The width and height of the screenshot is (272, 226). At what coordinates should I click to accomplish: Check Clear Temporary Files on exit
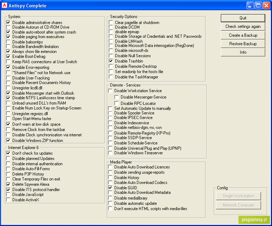tap(8, 179)
